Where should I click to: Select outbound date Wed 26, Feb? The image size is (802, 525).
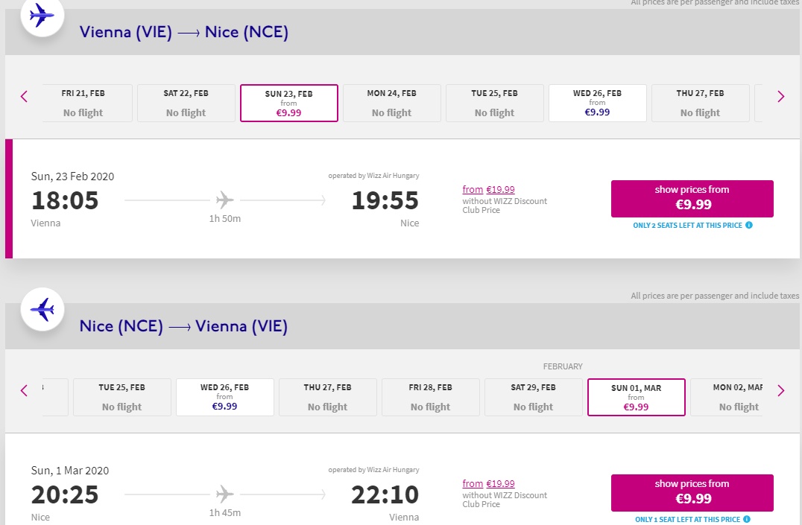coord(598,103)
